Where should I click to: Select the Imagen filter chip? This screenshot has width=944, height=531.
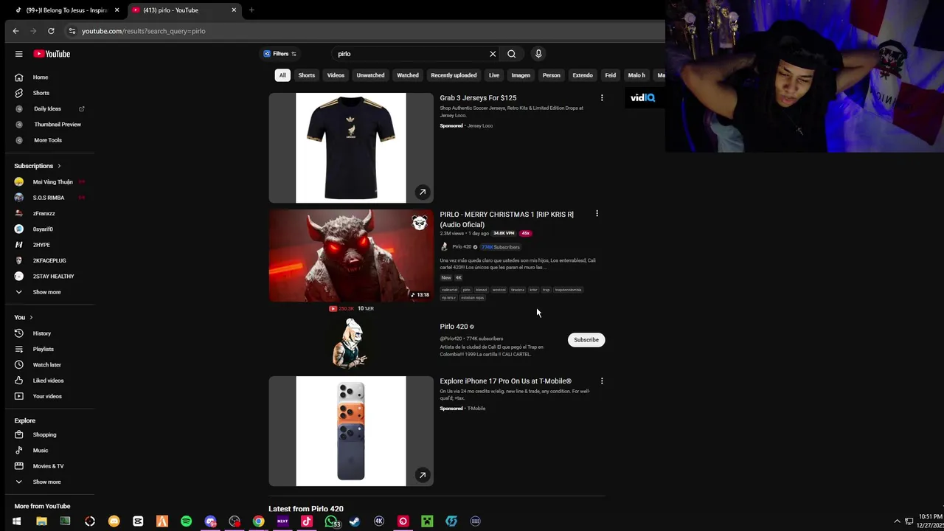(521, 75)
